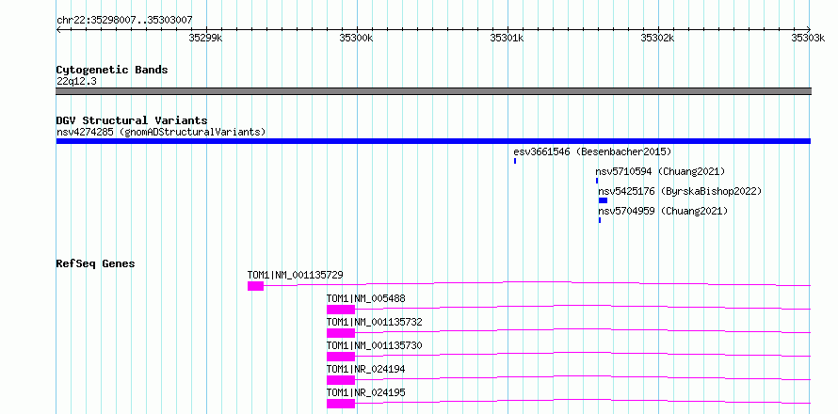Screen dimensions: 838x414
Task: Click the TOM1|NM_001135732 exon block
Action: [x=341, y=333]
